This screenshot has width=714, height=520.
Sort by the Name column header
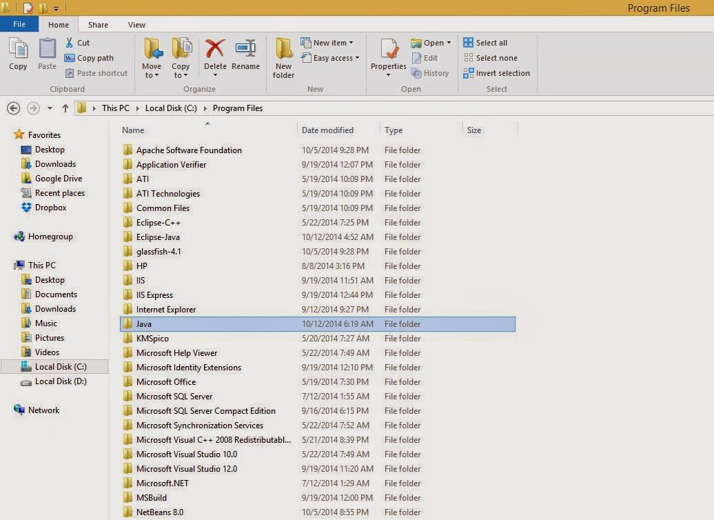[133, 130]
